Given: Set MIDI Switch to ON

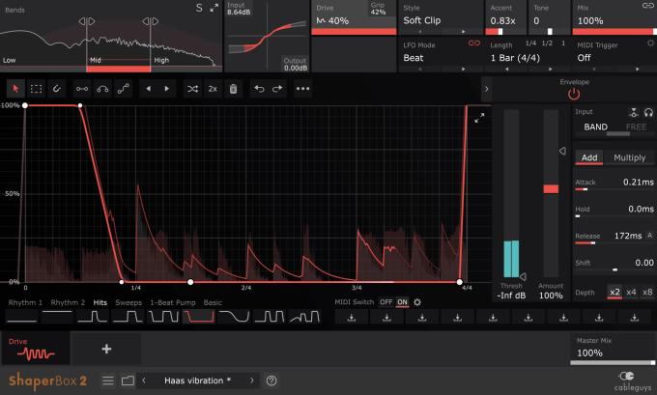Looking at the screenshot, I should pyautogui.click(x=402, y=302).
